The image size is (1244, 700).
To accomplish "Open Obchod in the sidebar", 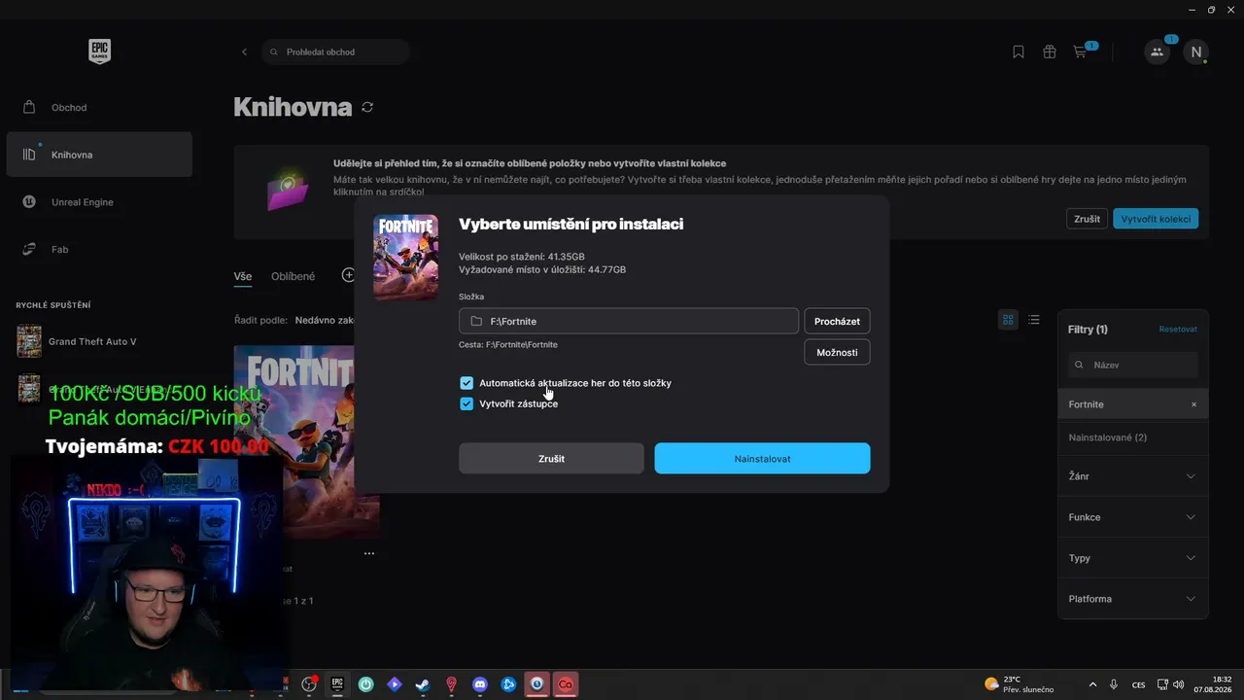I will (x=99, y=107).
